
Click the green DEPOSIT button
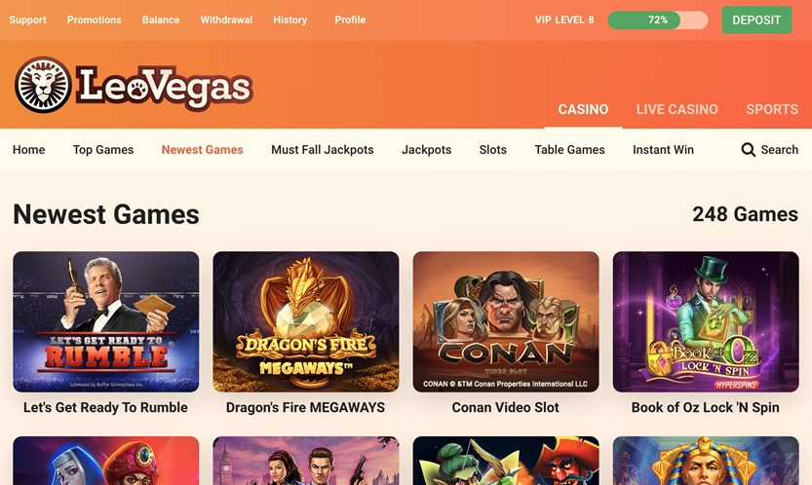click(756, 20)
